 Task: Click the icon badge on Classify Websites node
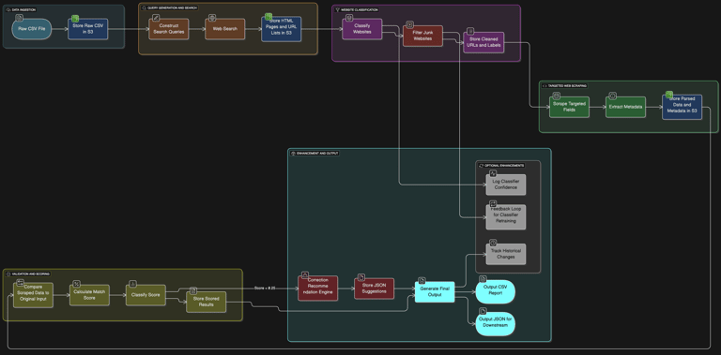point(349,18)
